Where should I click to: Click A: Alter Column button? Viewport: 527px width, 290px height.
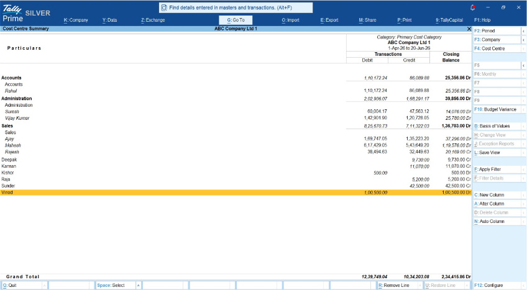pyautogui.click(x=497, y=204)
